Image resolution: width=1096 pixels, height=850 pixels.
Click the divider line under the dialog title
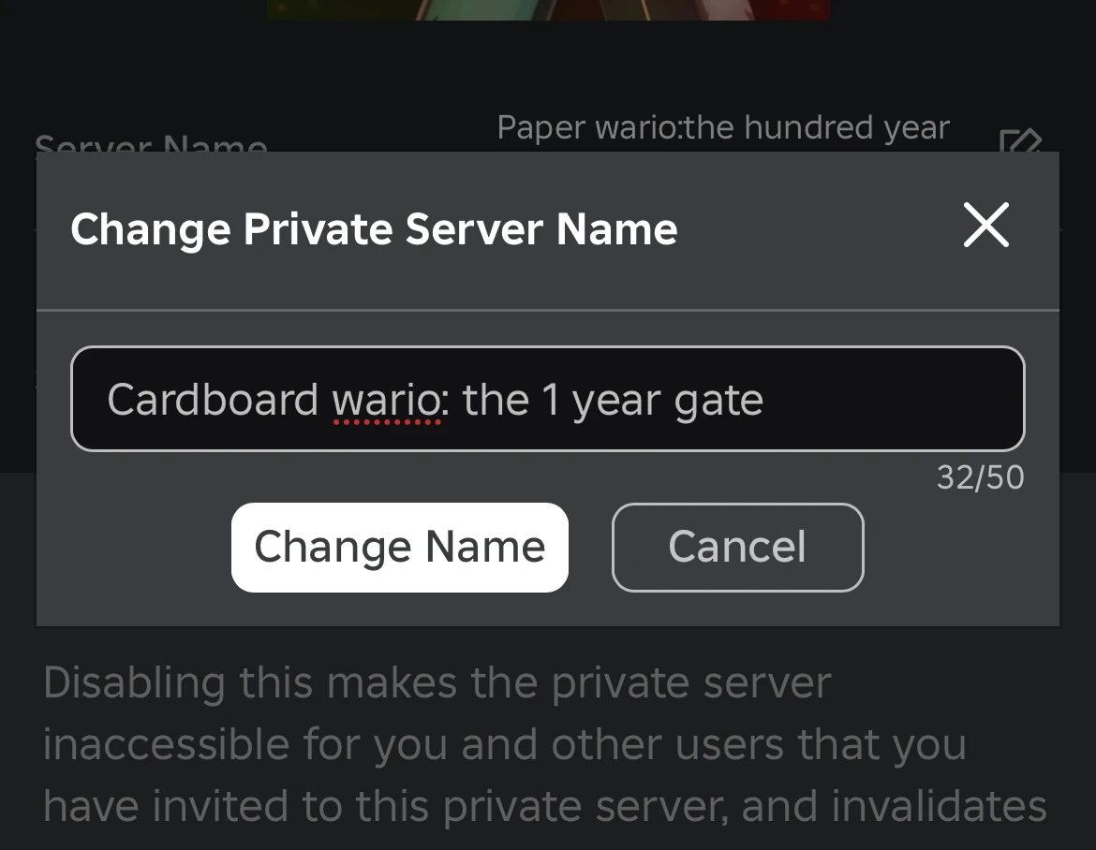pyautogui.click(x=548, y=309)
